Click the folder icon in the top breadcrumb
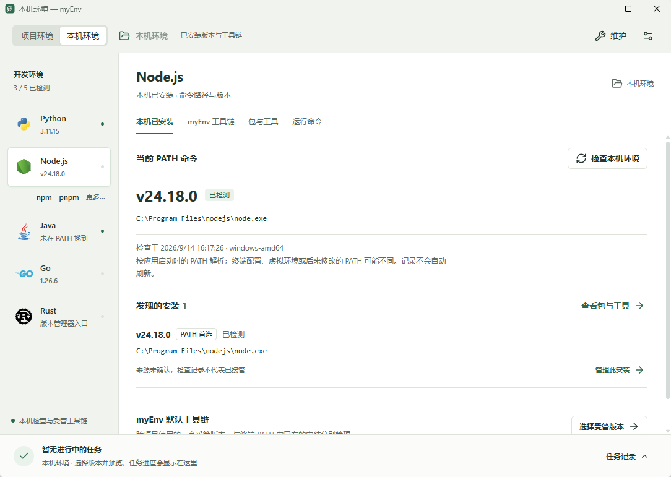This screenshot has height=477, width=671. [124, 36]
